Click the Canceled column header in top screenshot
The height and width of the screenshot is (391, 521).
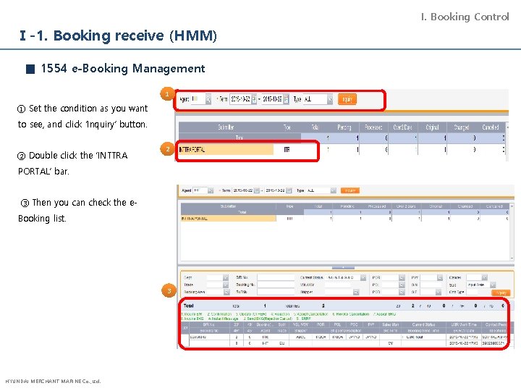tap(491, 127)
